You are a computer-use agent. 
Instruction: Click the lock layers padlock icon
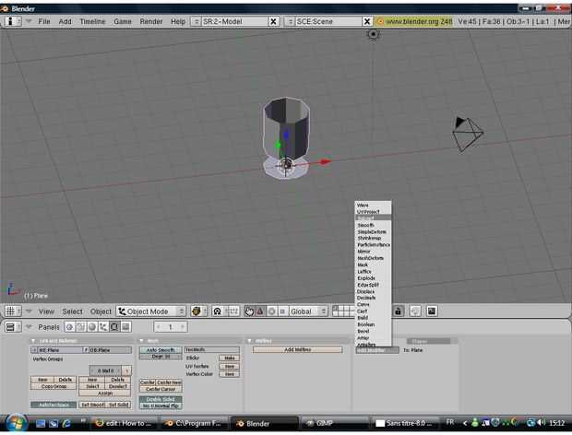399,312
